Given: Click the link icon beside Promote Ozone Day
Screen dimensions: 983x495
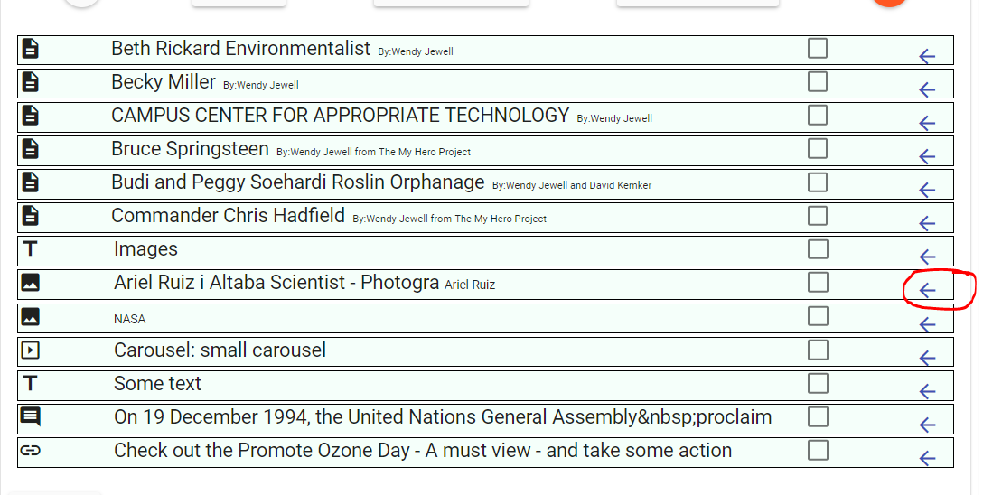Looking at the screenshot, I should pyautogui.click(x=30, y=450).
